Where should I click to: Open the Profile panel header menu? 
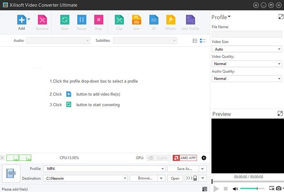221,17
